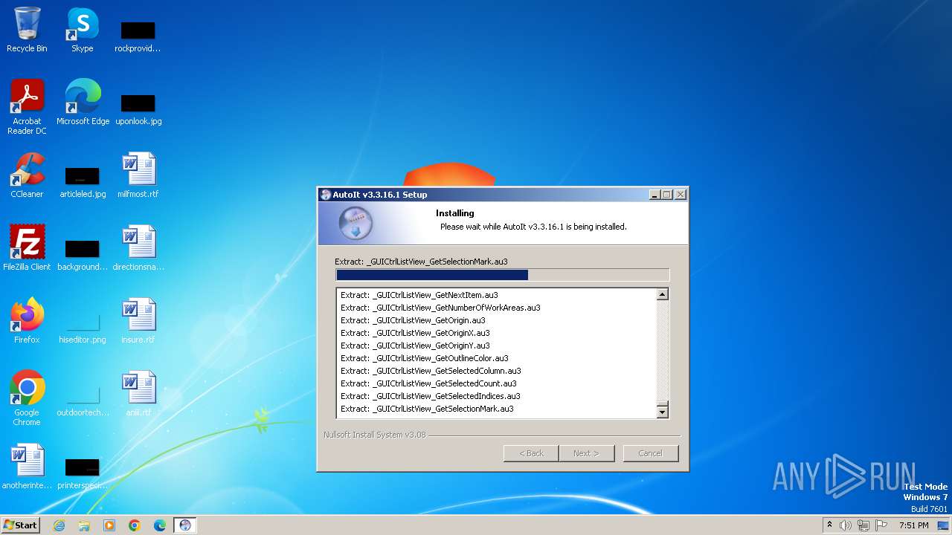Click Cancel in AutoIt Setup
Screen dimensions: 952x535
tap(650, 453)
